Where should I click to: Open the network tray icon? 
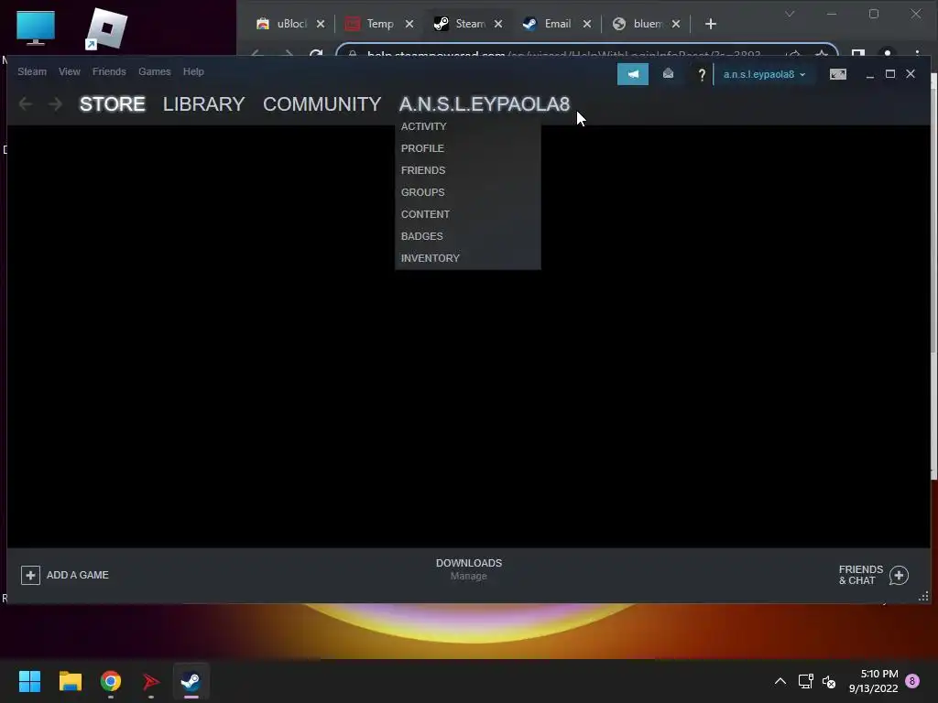click(x=805, y=681)
